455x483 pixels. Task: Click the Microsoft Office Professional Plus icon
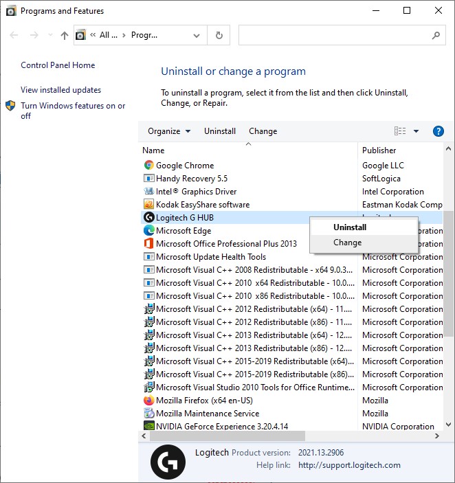148,243
